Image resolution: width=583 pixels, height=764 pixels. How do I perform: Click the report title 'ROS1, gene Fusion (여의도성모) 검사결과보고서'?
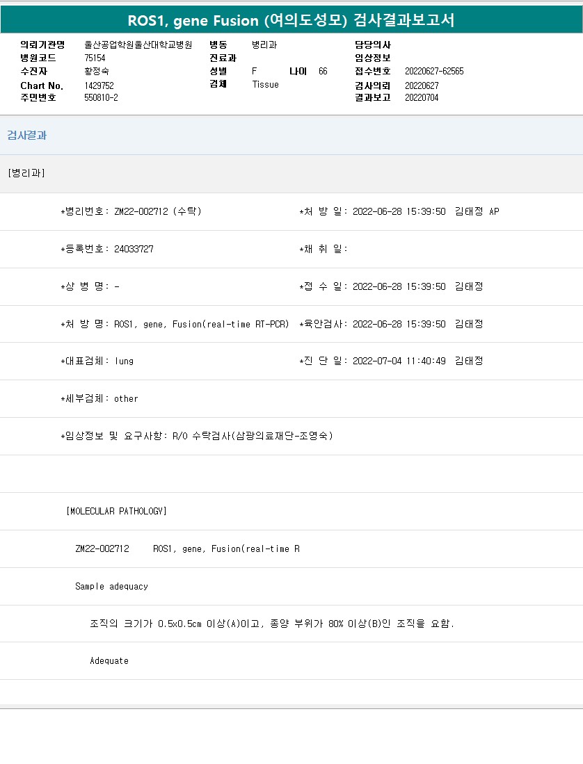click(291, 20)
